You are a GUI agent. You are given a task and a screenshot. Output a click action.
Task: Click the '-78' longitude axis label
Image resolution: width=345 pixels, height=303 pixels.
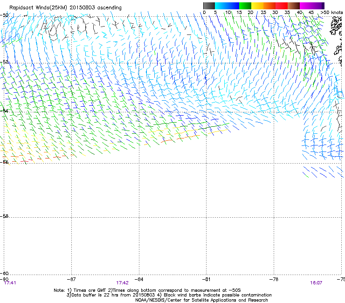[274, 279]
